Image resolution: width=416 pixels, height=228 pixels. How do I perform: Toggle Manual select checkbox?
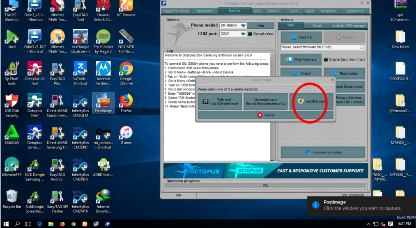click(x=250, y=34)
